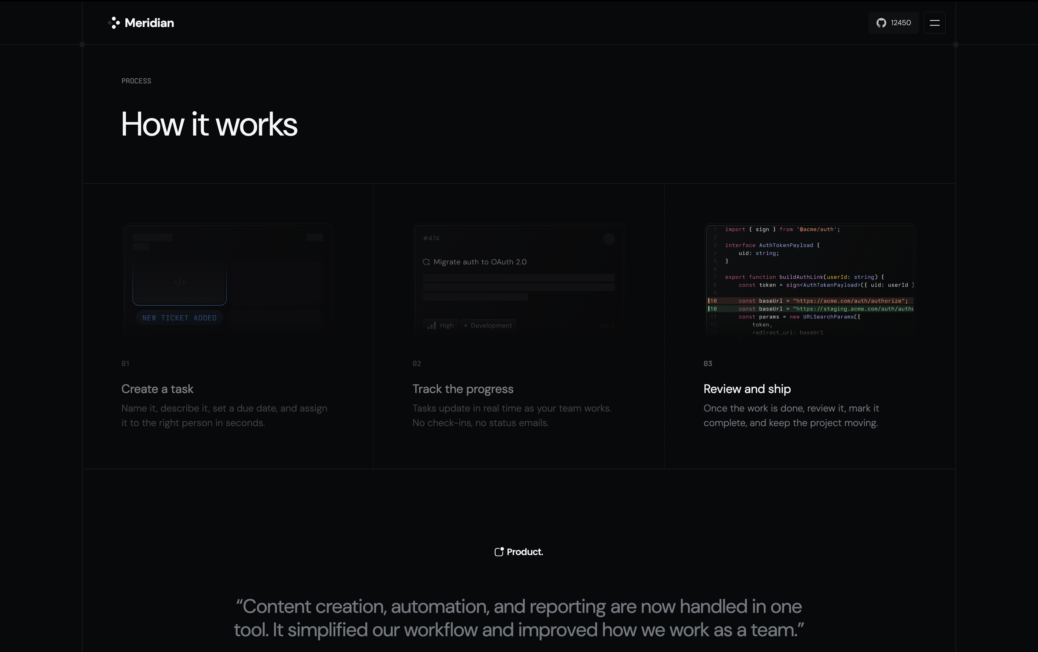The image size is (1038, 652).
Task: Click the added staging baseUrl code line
Action: tap(810, 309)
